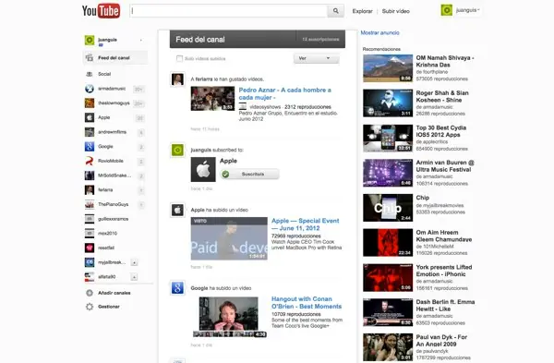Image resolution: width=554 pixels, height=363 pixels.
Task: Open Pedro Aznar video title link
Action: 284,93
